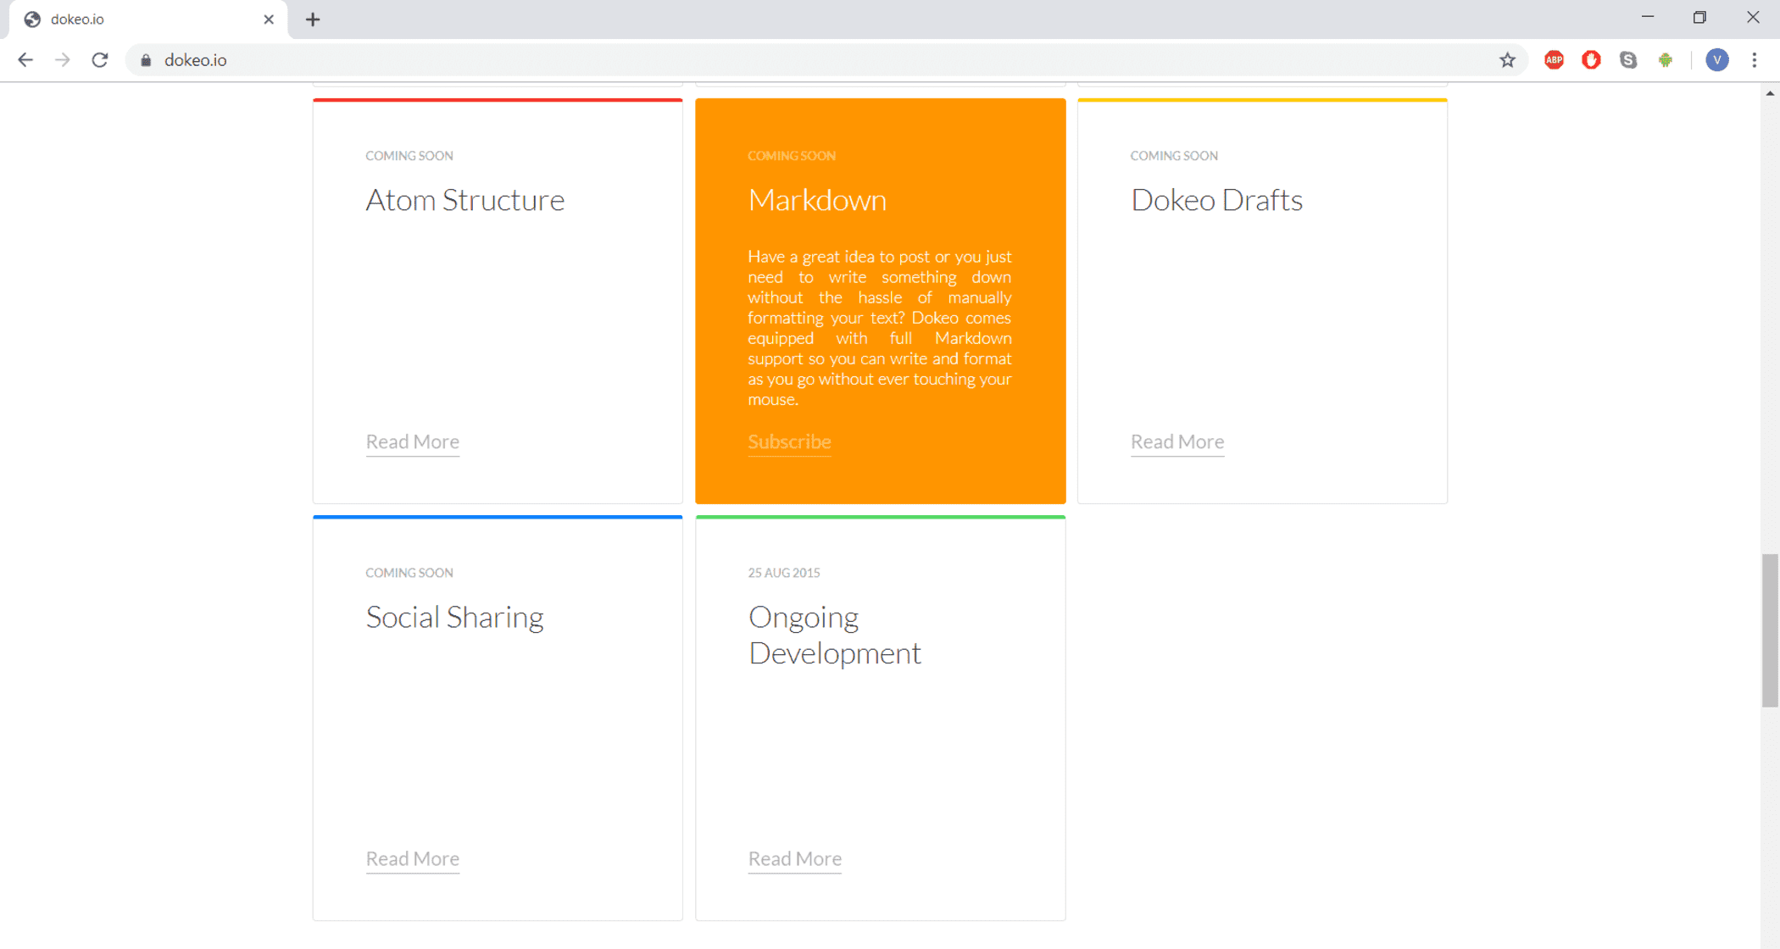Close the dokeo.io tab

tap(269, 19)
